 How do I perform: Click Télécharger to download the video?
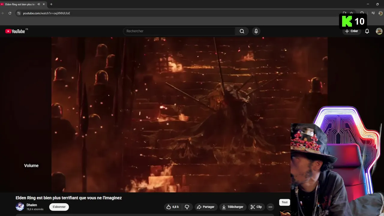(x=232, y=207)
